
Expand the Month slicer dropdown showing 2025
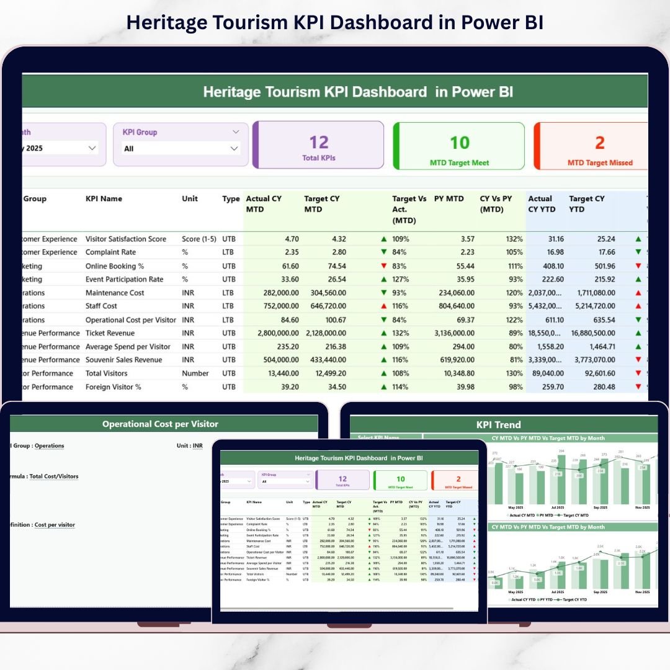point(92,148)
